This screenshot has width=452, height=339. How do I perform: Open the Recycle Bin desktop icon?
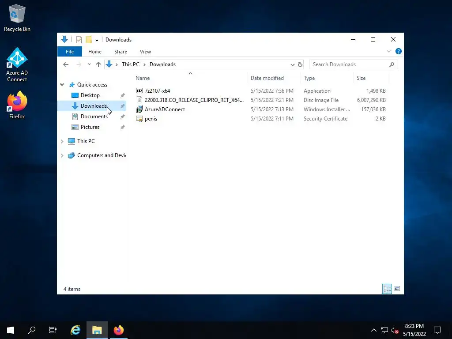(17, 18)
